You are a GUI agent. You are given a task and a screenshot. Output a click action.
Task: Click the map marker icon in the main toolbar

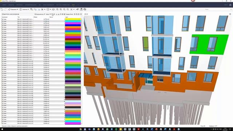pos(81,9)
